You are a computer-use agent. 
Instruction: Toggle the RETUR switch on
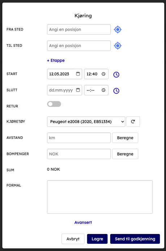pyautogui.click(x=54, y=104)
